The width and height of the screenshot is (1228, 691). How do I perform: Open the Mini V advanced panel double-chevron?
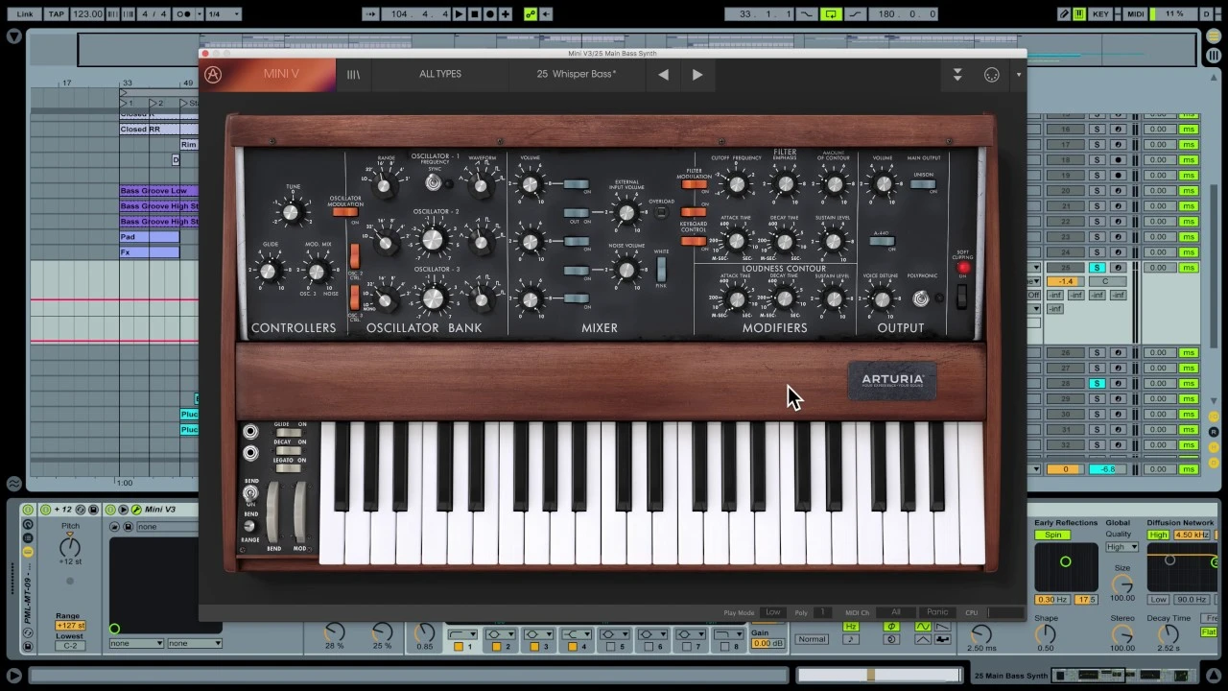(956, 75)
